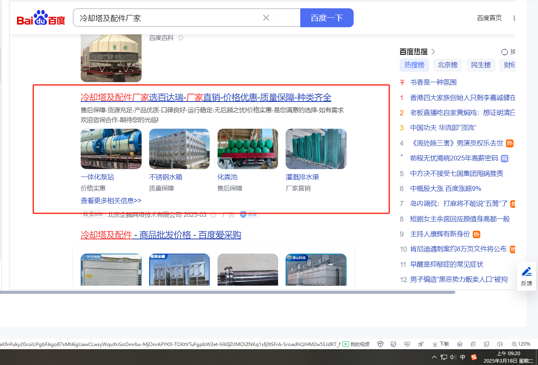The image size is (538, 365).
Task: Click the 保障 shield badge
Action: pos(249,214)
